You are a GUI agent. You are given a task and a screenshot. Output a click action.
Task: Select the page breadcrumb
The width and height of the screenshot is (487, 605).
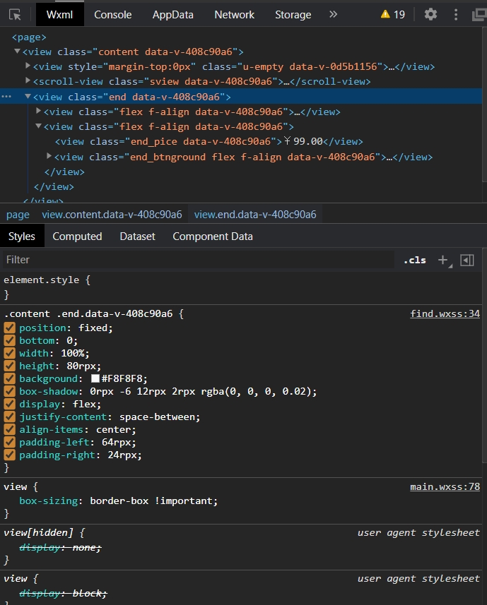tap(18, 215)
